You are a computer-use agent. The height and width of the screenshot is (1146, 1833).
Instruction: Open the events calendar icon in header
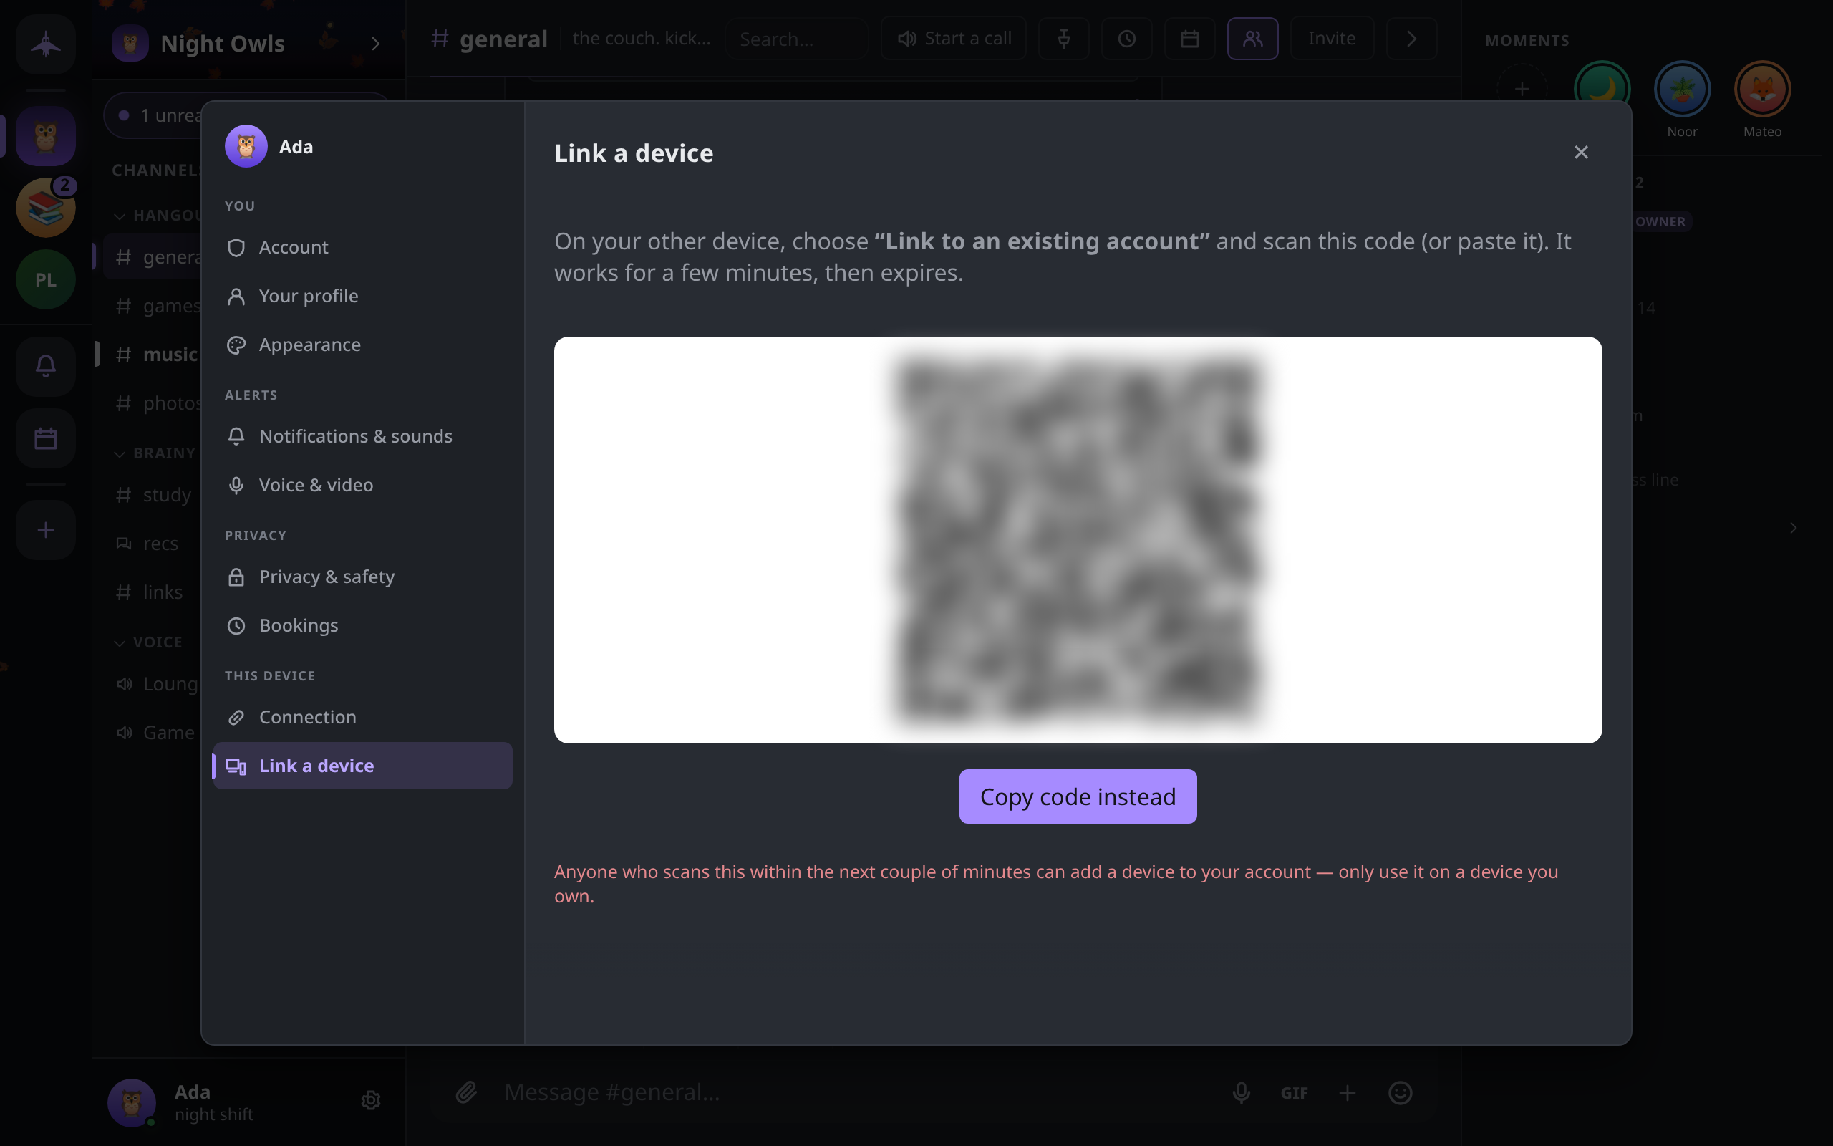[x=1189, y=39]
